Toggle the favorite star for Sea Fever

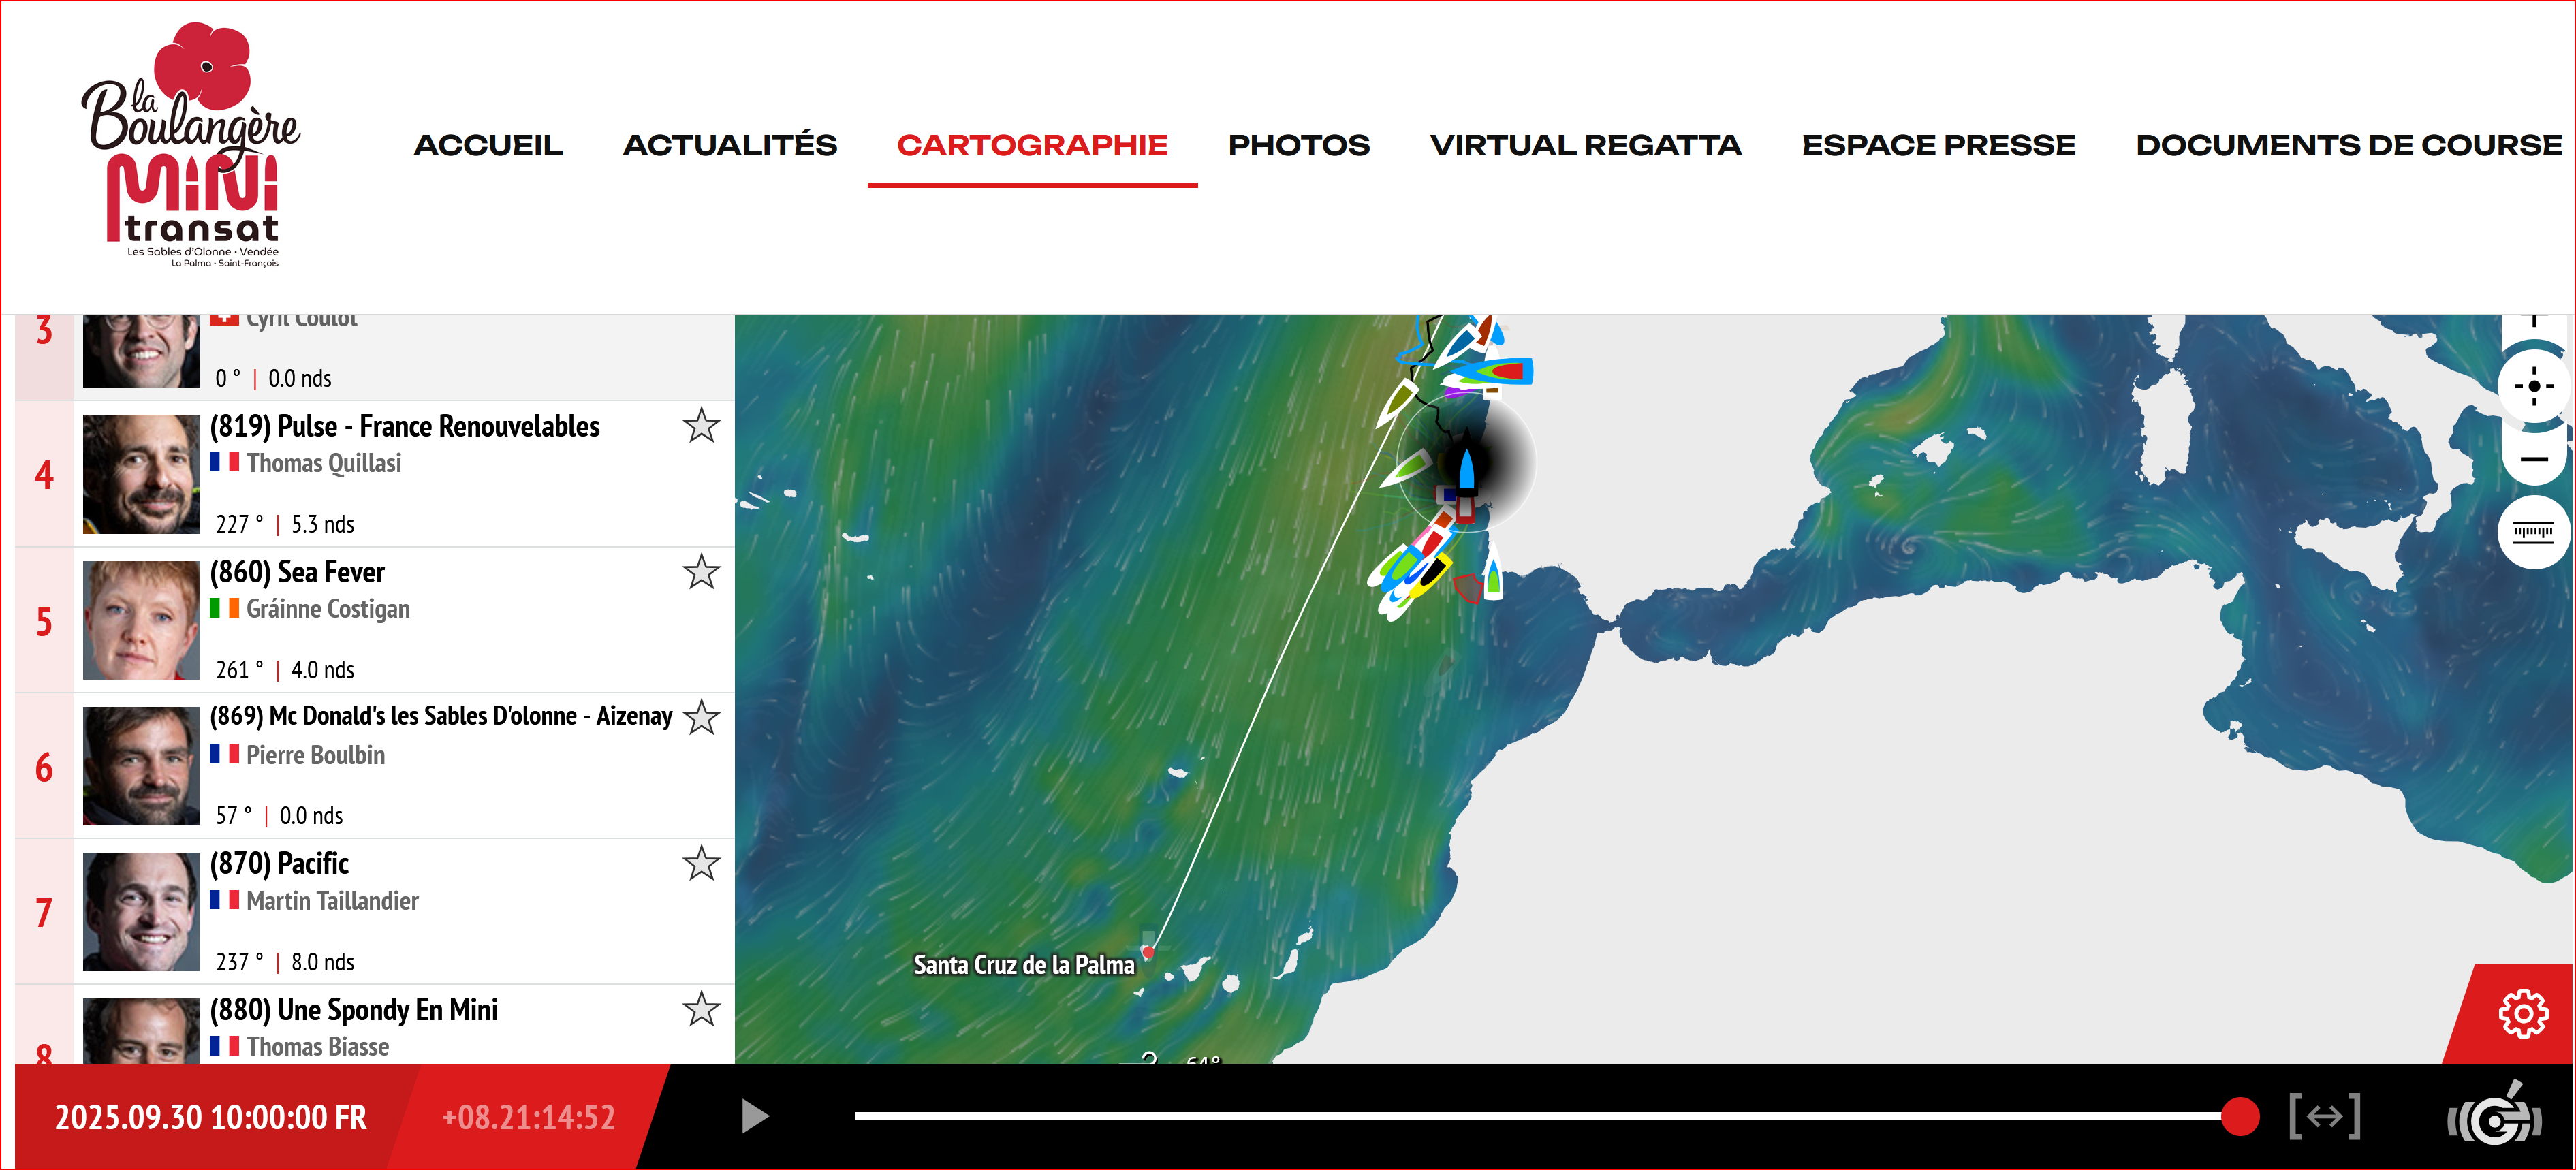click(701, 572)
